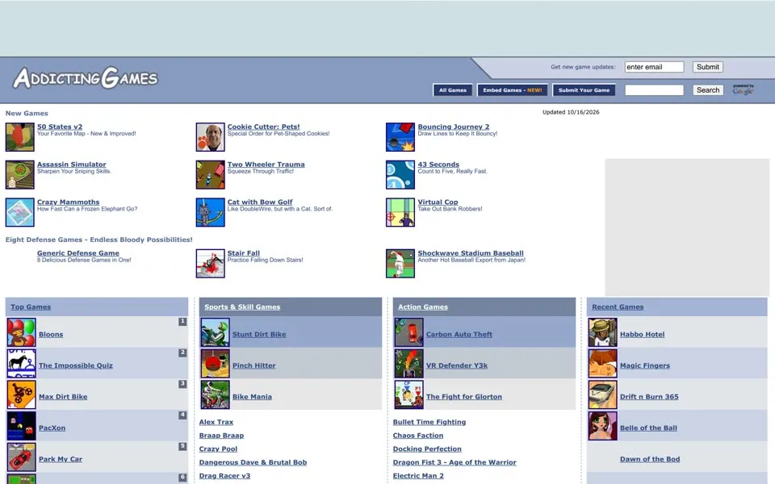Image resolution: width=775 pixels, height=484 pixels.
Task: Click the PacXon text link
Action: (x=52, y=428)
